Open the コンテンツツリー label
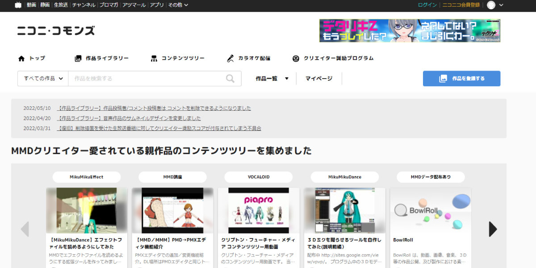The width and height of the screenshot is (536, 268). 183,59
